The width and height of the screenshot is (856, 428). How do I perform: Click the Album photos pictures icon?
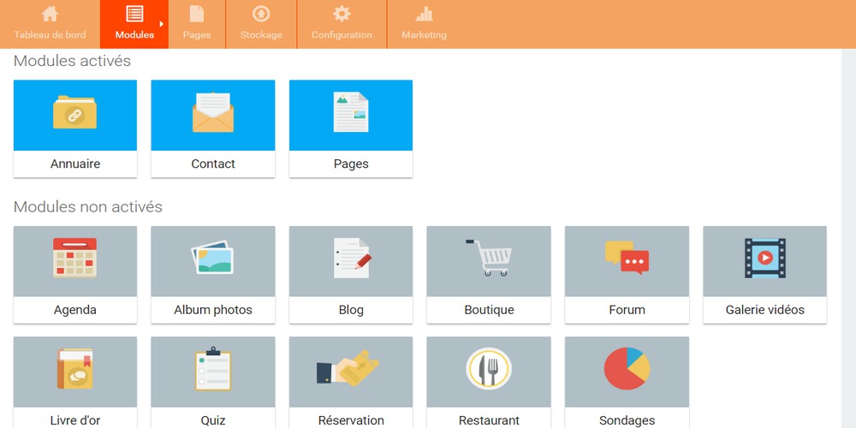(213, 257)
